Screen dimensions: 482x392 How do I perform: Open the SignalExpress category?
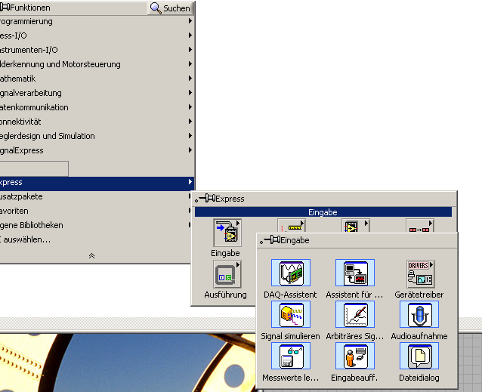(97, 150)
